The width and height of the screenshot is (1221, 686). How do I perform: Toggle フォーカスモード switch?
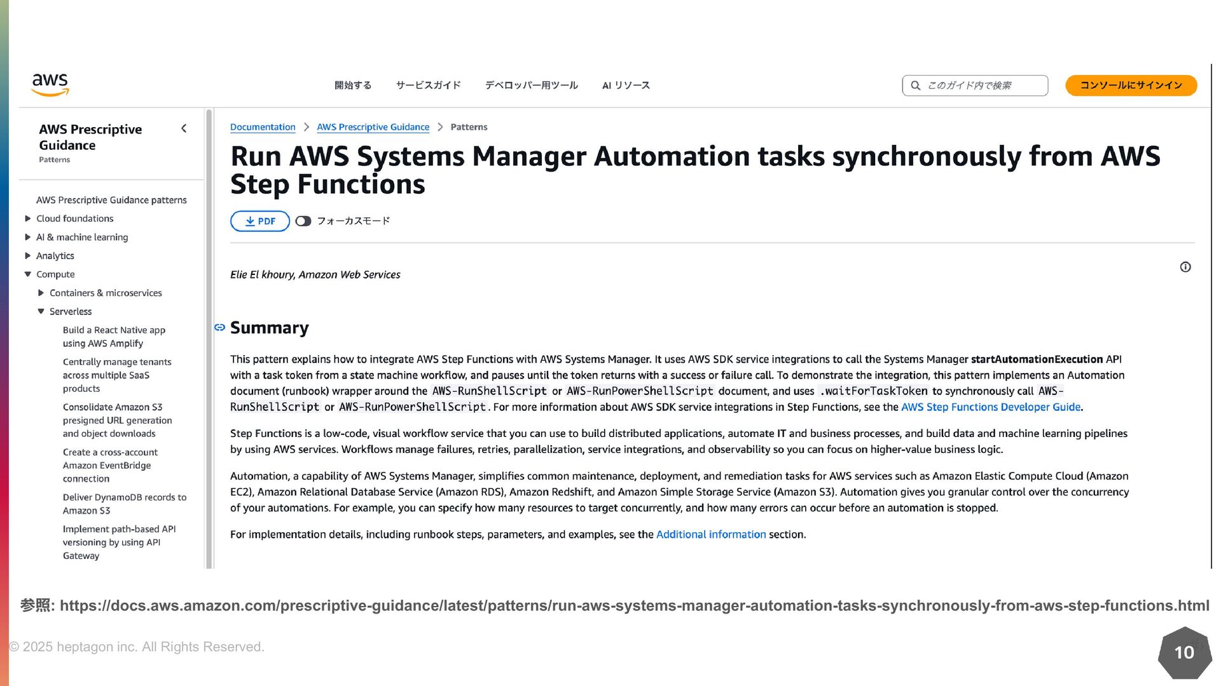303,221
